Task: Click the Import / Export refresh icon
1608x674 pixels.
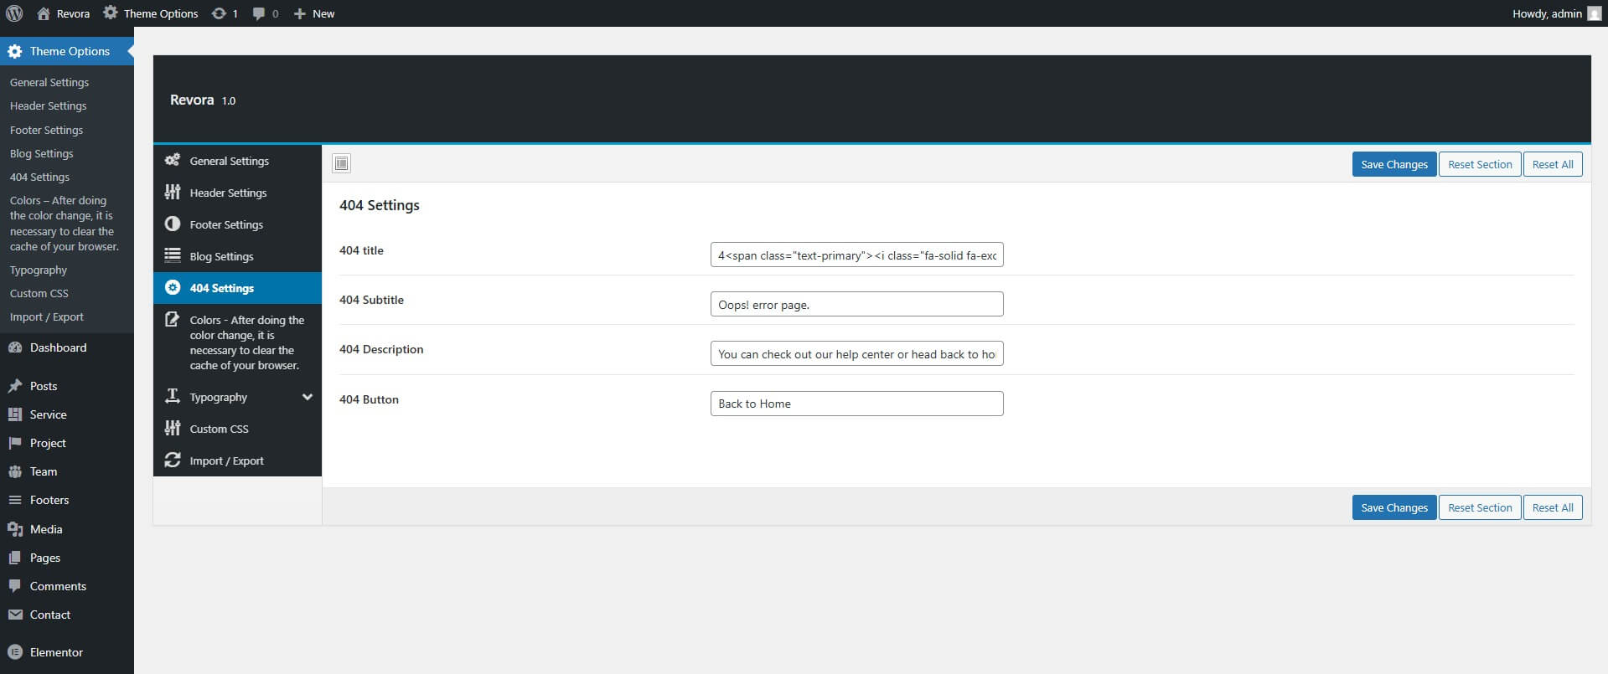Action: 173,460
